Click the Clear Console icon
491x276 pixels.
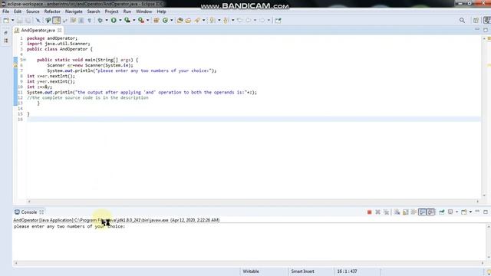397,212
